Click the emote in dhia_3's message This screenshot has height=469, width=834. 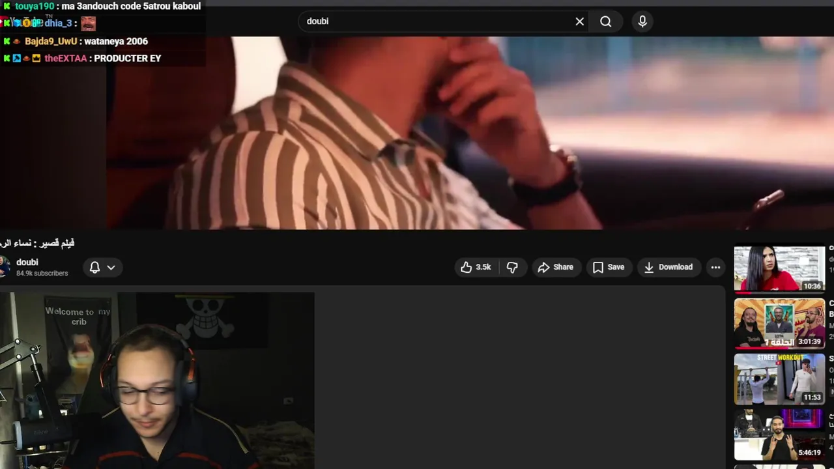[x=88, y=24]
